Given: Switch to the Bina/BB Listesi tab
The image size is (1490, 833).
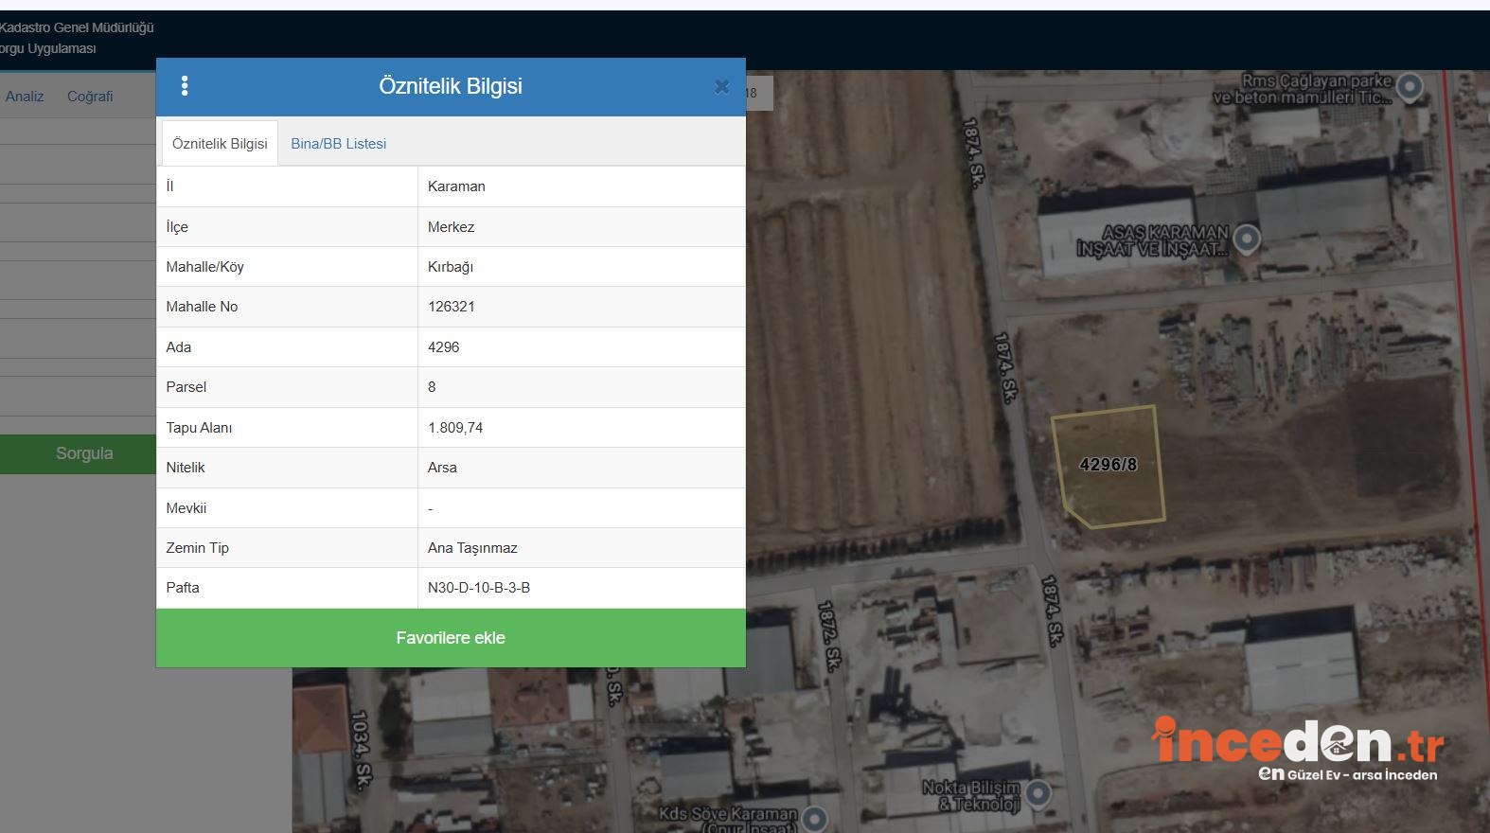Looking at the screenshot, I should tap(338, 144).
